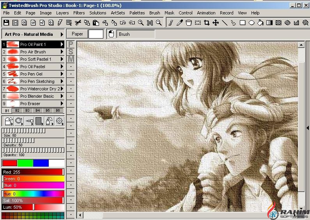
Task: Select the Pro Pen Sketching brush
Action: (x=33, y=81)
